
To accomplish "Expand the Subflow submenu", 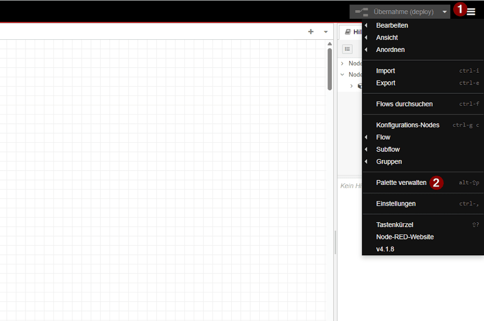I will pyautogui.click(x=387, y=149).
